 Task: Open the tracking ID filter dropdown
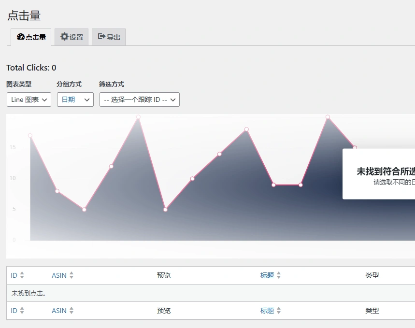tap(139, 100)
